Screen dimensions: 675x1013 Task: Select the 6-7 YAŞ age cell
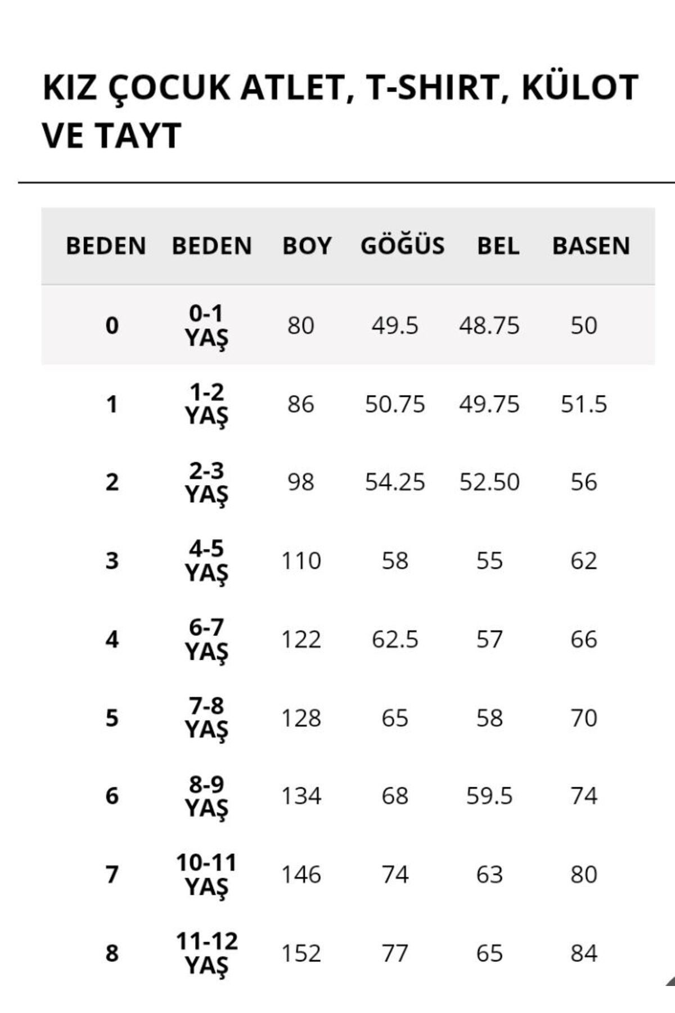(206, 639)
